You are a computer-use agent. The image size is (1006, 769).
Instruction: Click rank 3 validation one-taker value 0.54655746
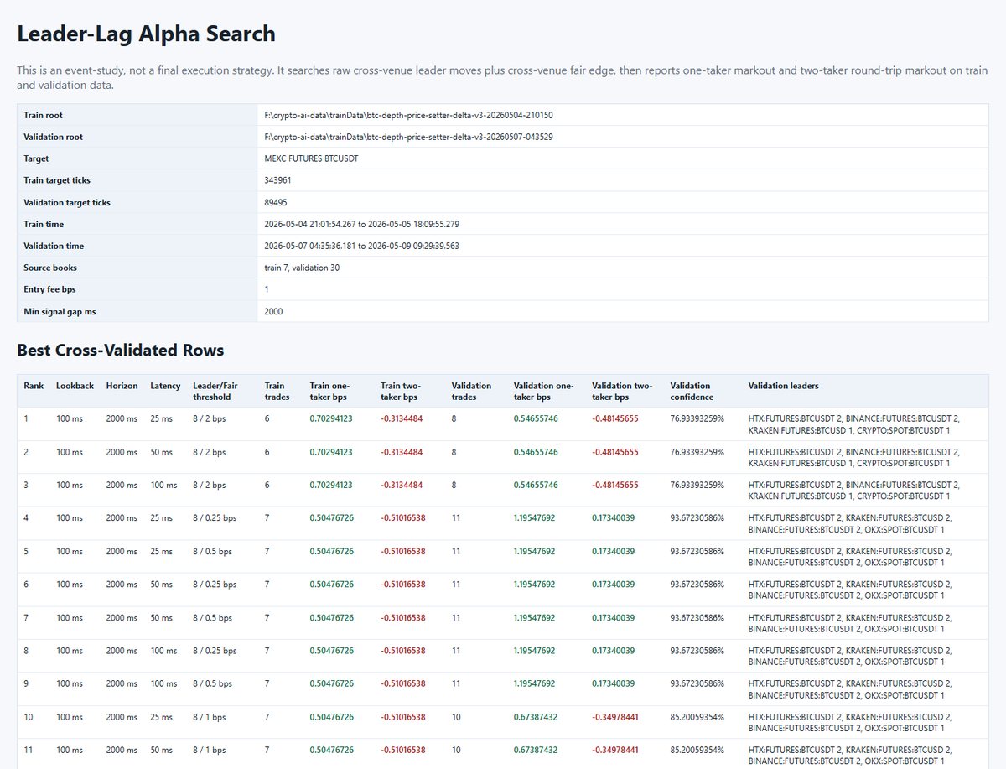click(534, 485)
